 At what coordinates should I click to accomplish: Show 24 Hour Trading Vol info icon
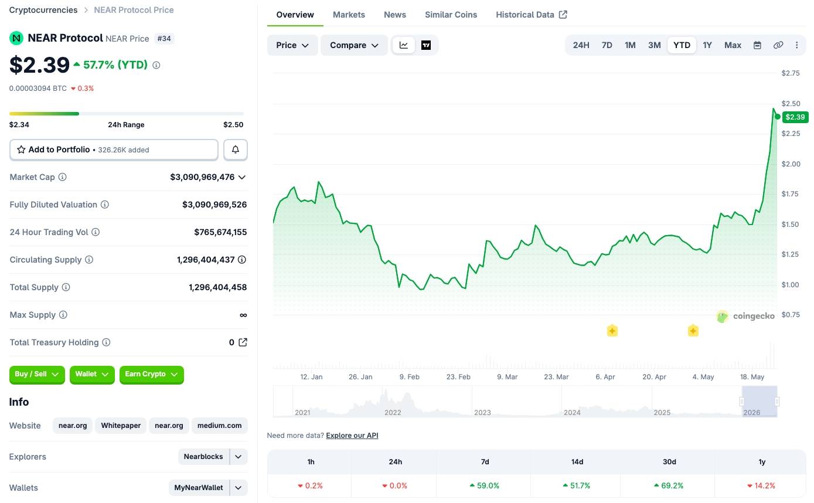[x=96, y=232]
